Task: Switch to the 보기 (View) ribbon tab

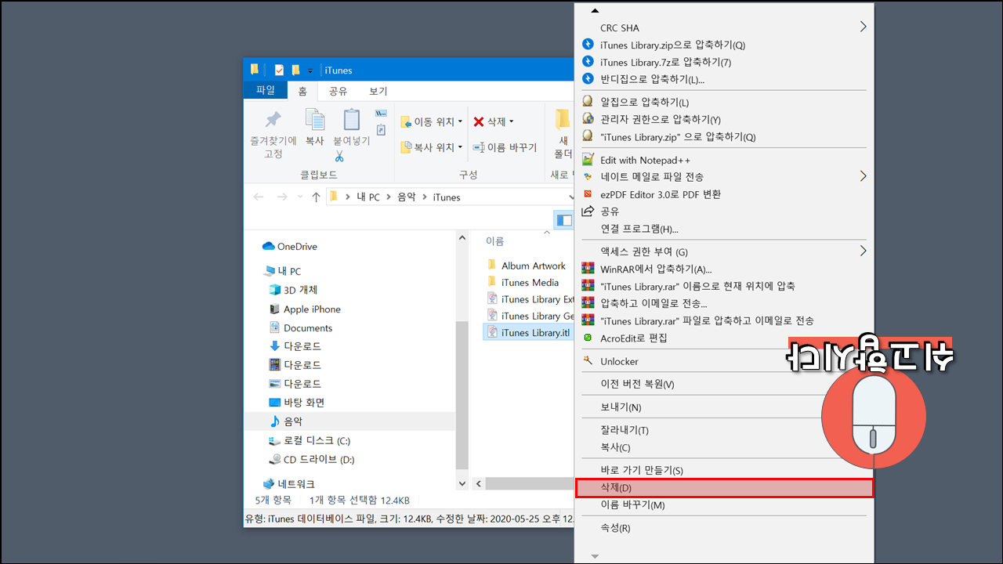Action: (377, 91)
